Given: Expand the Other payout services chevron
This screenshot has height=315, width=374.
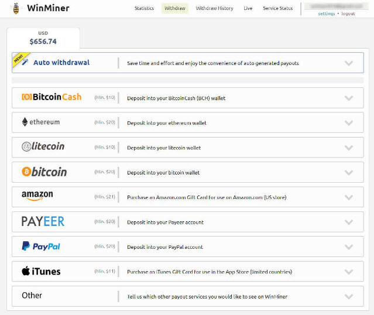Looking at the screenshot, I should click(349, 297).
